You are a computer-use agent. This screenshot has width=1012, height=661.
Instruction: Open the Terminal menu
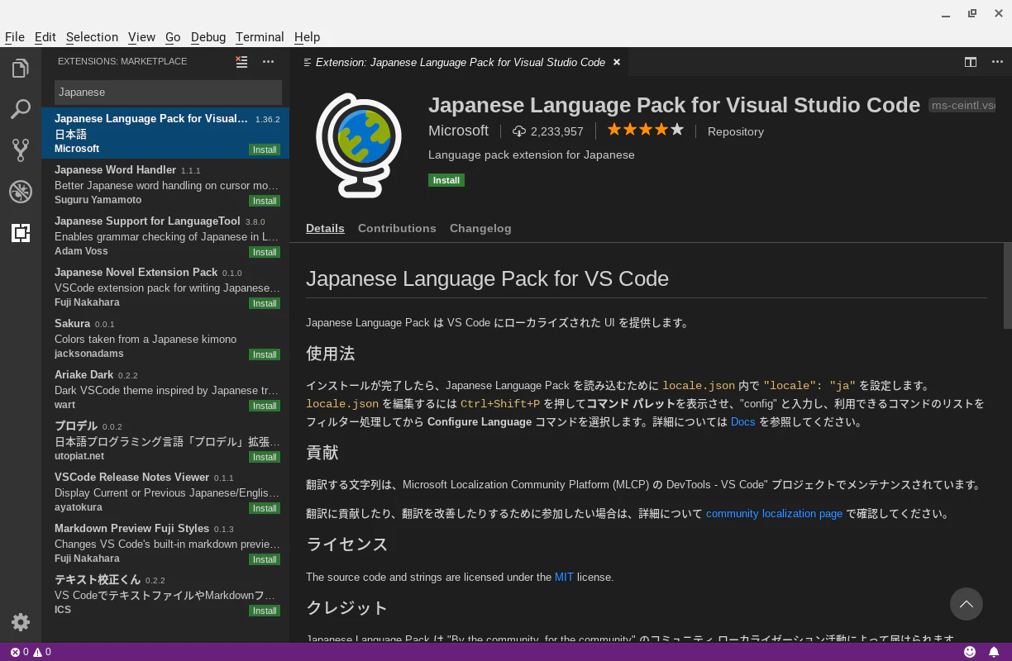pos(260,37)
